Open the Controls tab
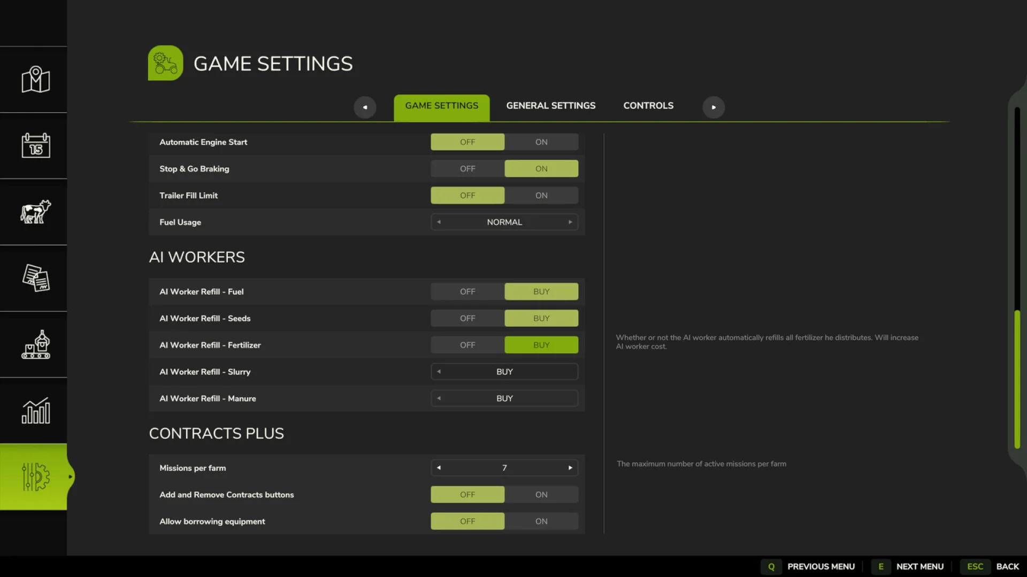Viewport: 1027px width, 577px height. (648, 105)
